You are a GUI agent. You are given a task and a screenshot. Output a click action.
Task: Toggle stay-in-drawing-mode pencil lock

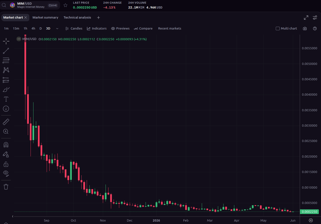click(6, 154)
